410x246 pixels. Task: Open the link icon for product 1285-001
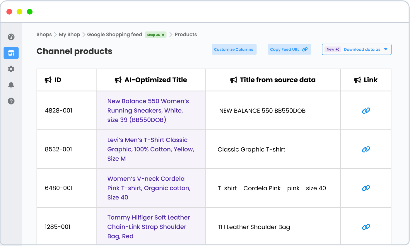click(365, 227)
